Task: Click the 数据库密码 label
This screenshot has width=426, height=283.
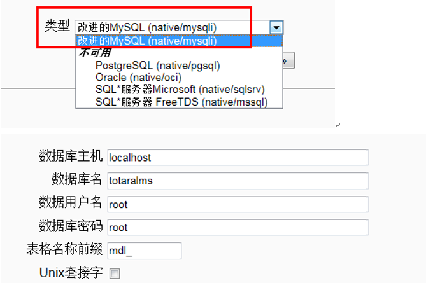Action: coord(71,226)
